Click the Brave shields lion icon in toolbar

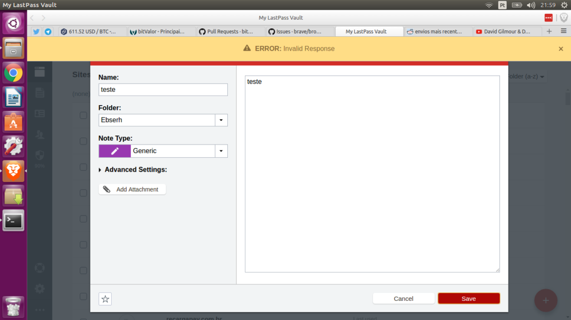pos(564,18)
